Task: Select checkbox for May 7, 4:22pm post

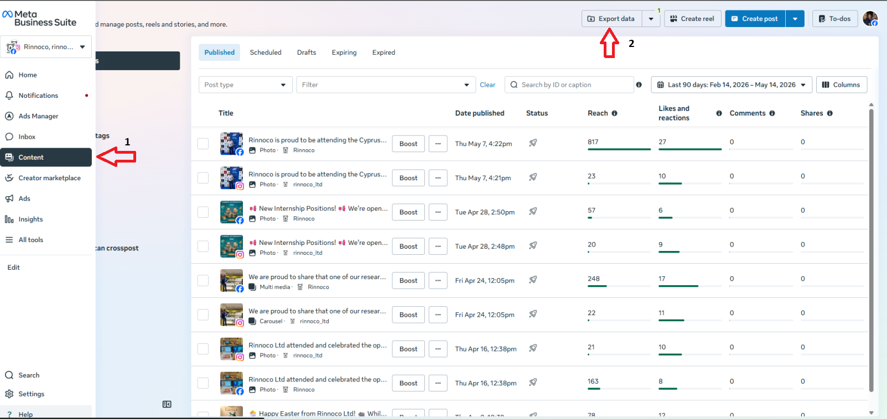Action: coord(203,144)
